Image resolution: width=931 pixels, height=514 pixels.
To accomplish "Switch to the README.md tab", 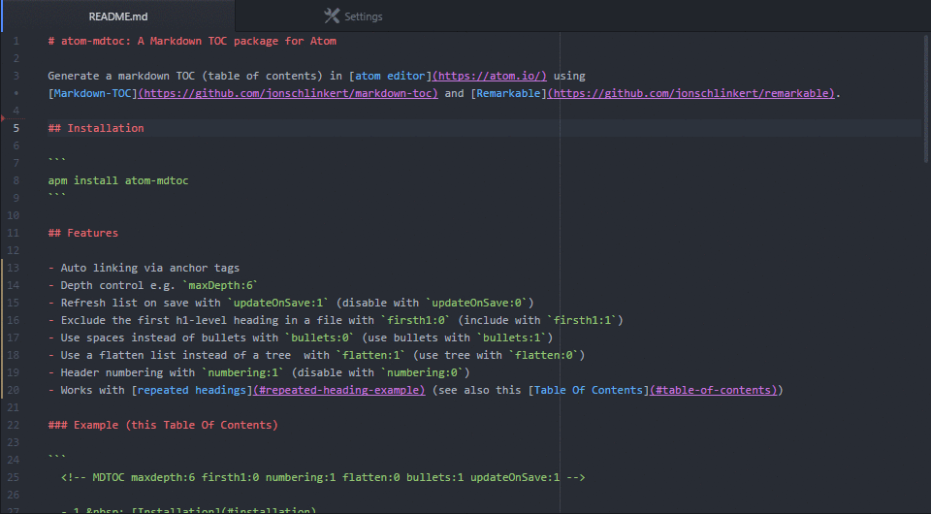I will pyautogui.click(x=118, y=16).
